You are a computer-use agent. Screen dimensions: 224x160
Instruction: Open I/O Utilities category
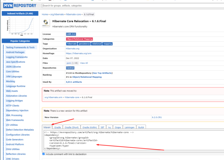click(x=12, y=125)
